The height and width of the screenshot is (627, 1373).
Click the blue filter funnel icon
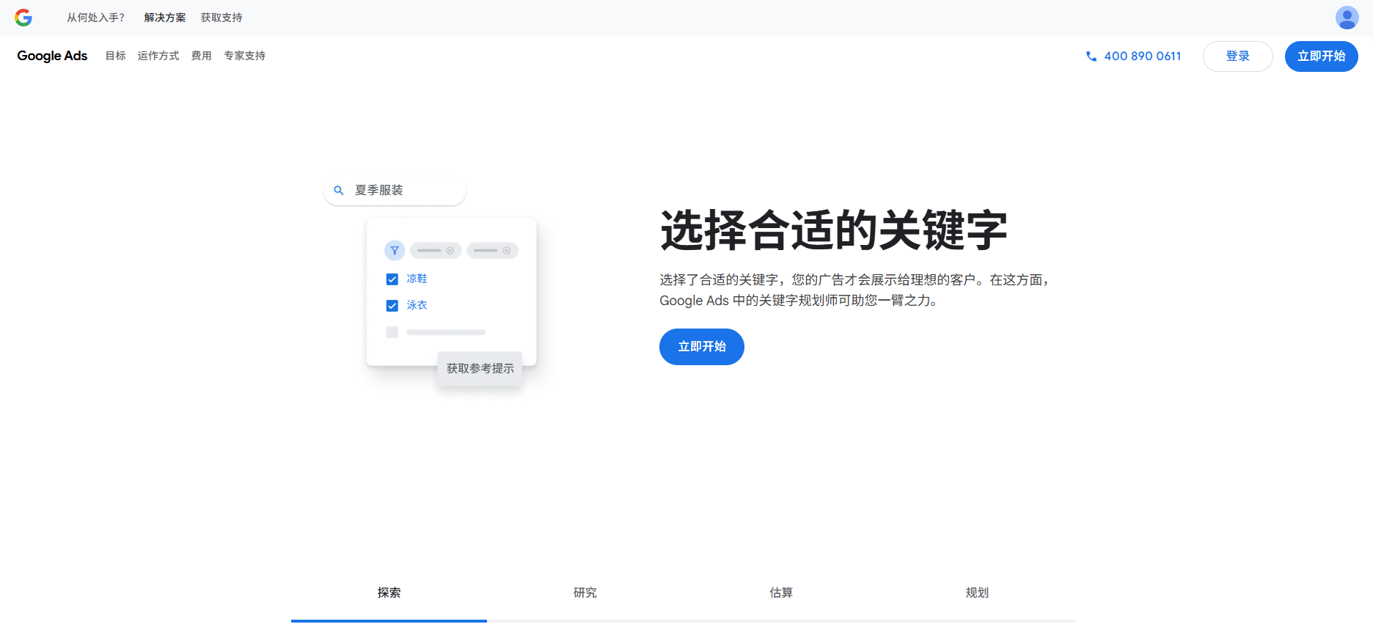click(x=395, y=251)
